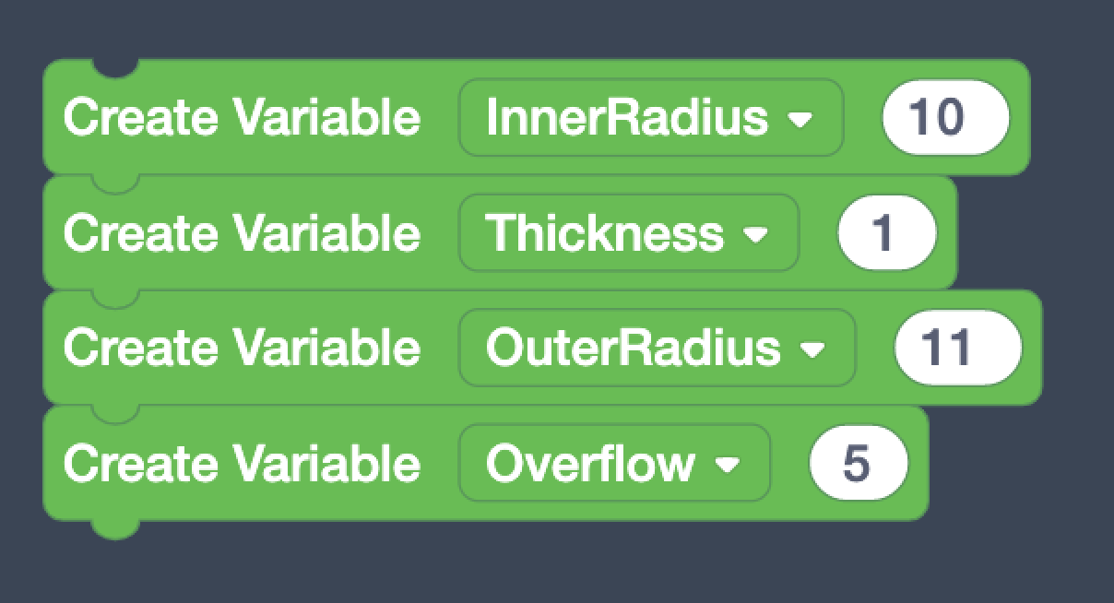Edit the Overflow value field showing 5
The width and height of the screenshot is (1114, 603).
(858, 464)
